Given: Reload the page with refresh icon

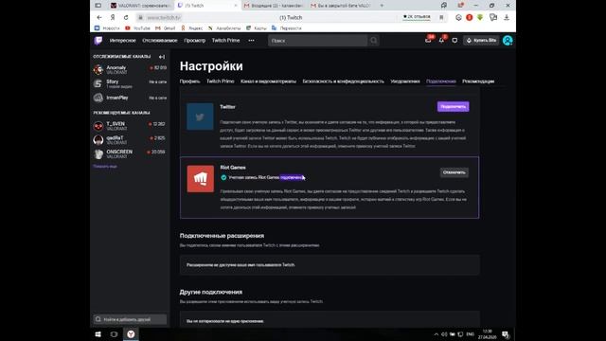Looking at the screenshot, I should coord(126,17).
